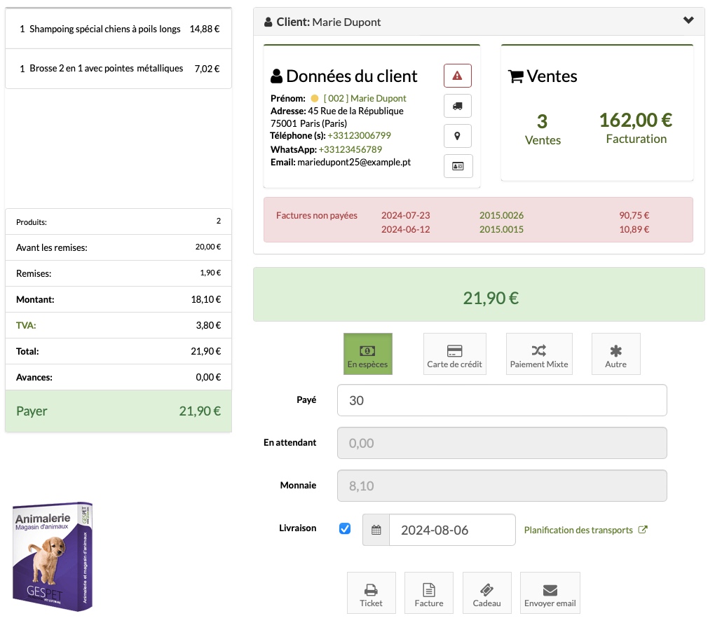Choose Autre payment method

[x=615, y=354]
